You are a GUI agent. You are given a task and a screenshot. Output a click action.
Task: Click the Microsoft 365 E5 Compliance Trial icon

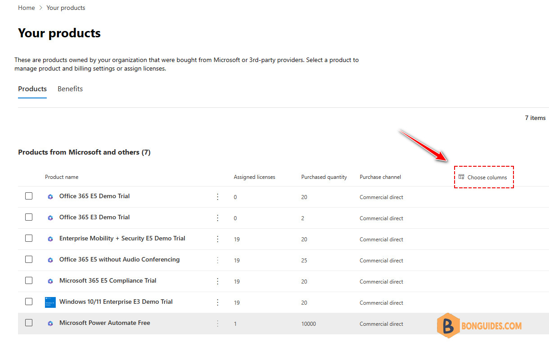tap(50, 281)
